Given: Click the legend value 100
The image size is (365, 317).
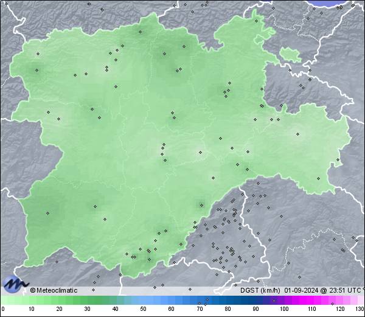Looking at the screenshot, I should [x=284, y=309].
